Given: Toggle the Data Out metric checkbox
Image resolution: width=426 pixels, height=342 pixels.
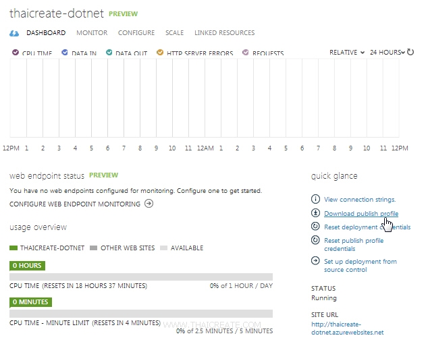Looking at the screenshot, I should pyautogui.click(x=109, y=52).
